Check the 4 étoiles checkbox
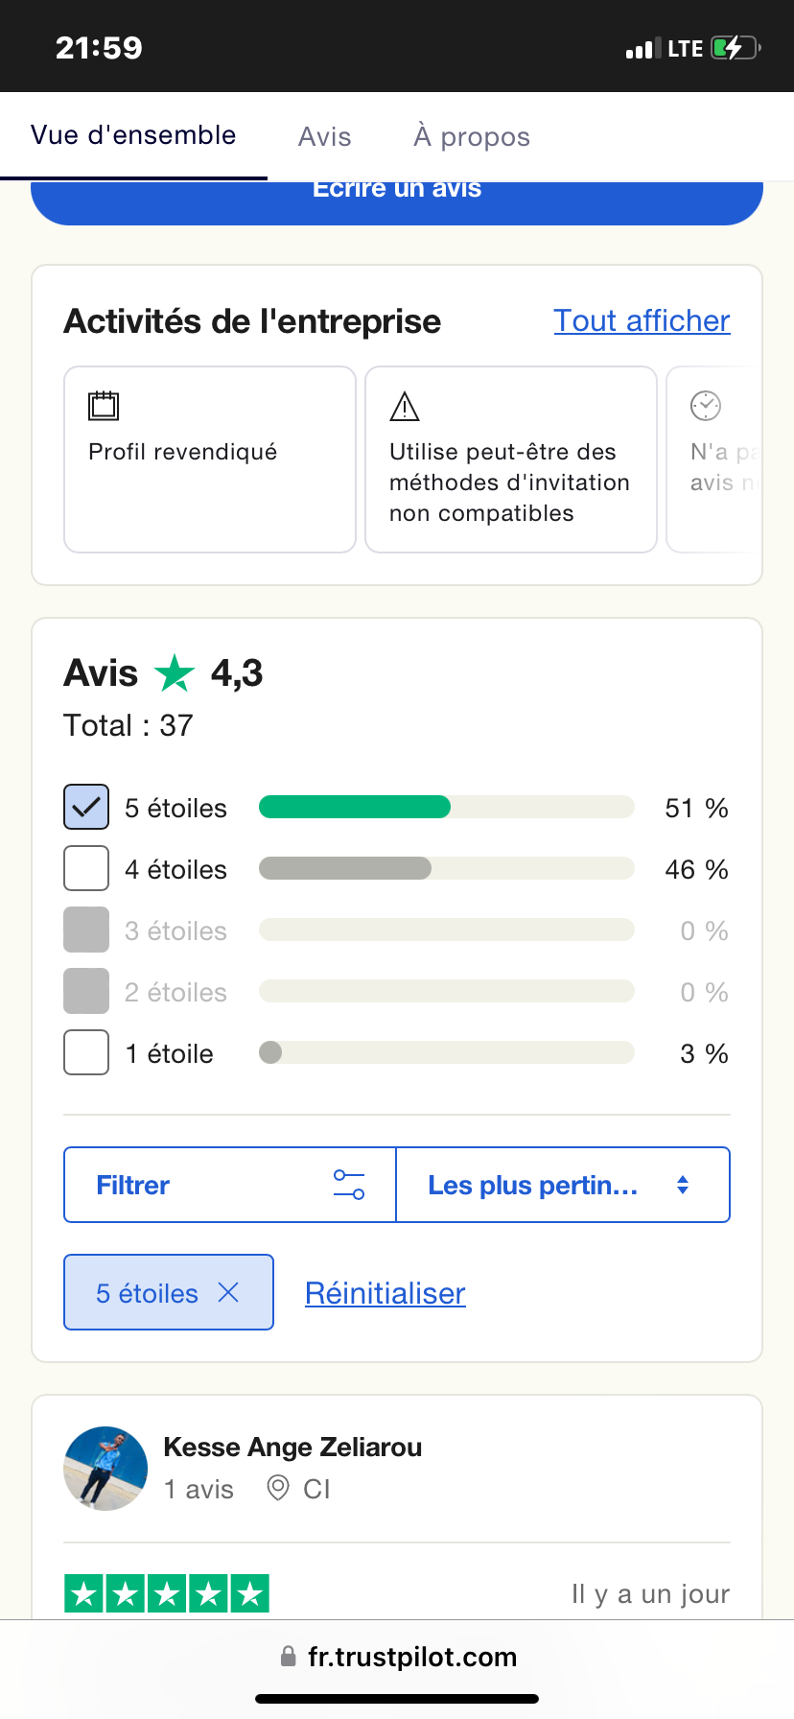The image size is (794, 1719). (86, 868)
